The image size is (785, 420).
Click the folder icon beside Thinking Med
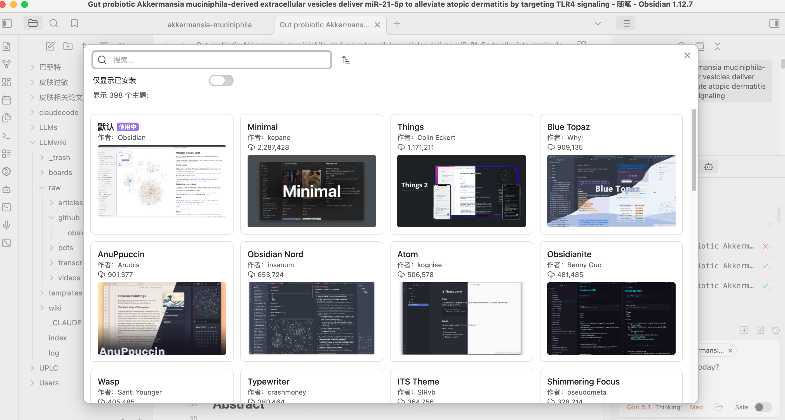click(x=719, y=407)
